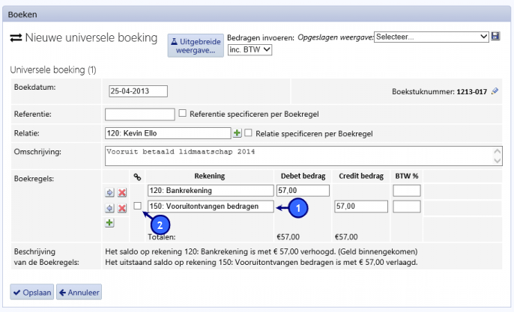Enable Referentie specificeren per Boekregel
Screen dimensions: 514x312
(182, 113)
